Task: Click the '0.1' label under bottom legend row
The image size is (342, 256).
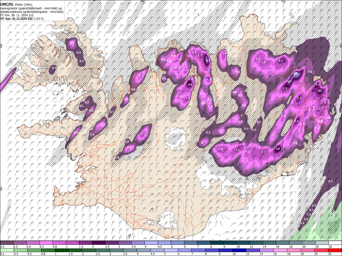Action: 2,254
